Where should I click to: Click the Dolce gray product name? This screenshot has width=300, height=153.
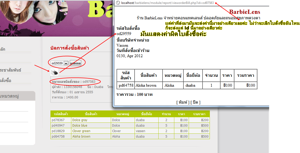coord(80,120)
